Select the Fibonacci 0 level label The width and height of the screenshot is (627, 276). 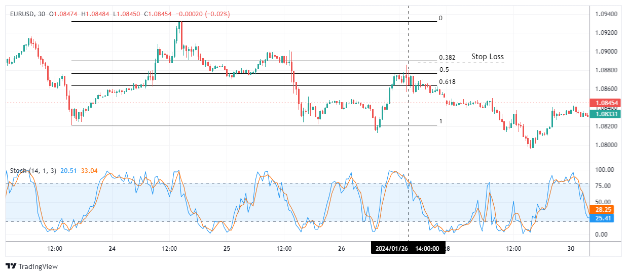click(x=440, y=18)
